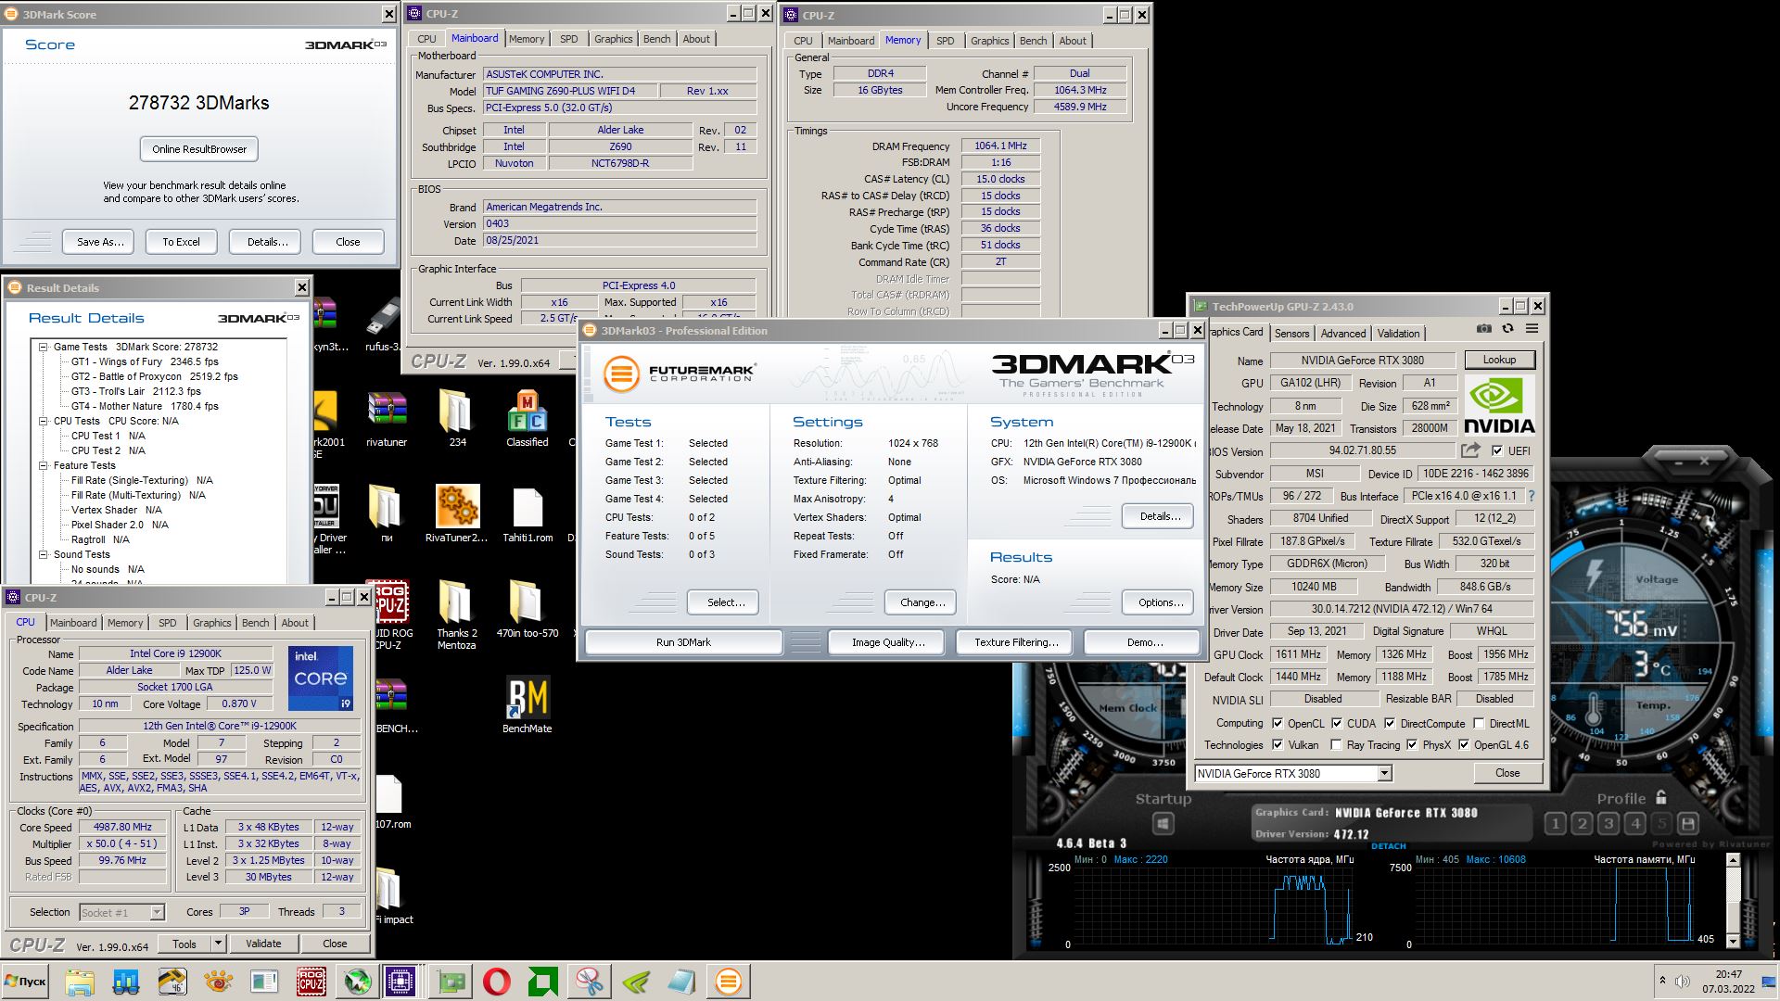Select Afterburner profile slot 1
1780x1001 pixels.
[x=1556, y=823]
